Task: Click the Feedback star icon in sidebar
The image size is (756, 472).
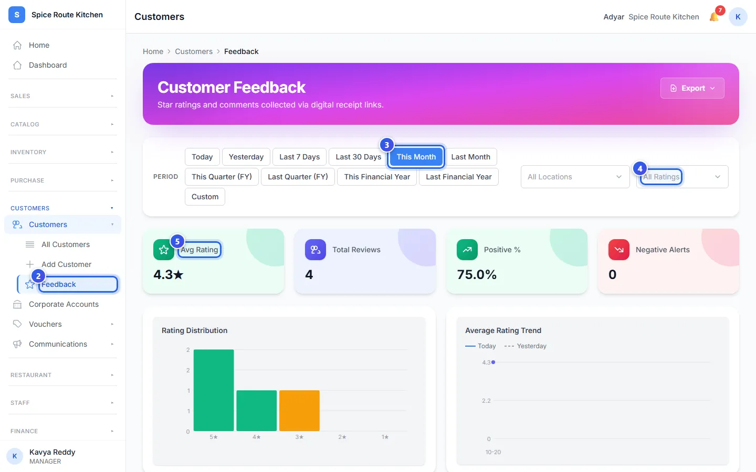Action: (30, 284)
